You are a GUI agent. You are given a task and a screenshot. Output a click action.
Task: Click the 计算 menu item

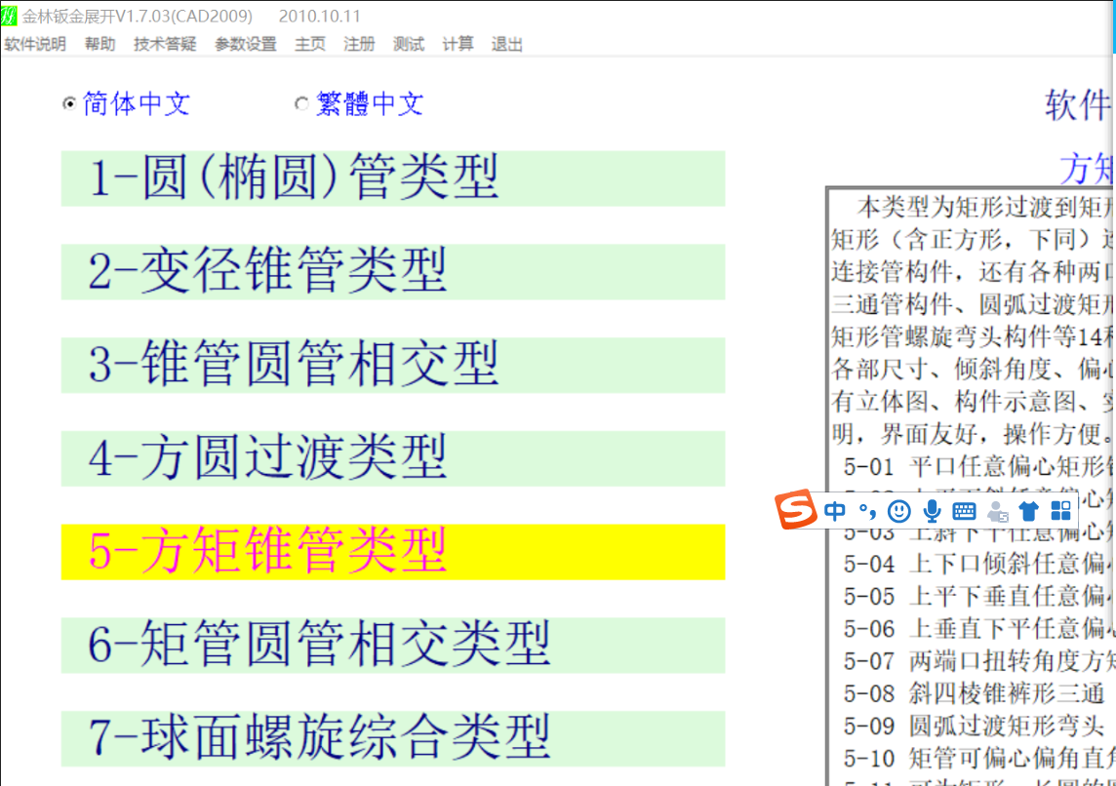pyautogui.click(x=458, y=44)
